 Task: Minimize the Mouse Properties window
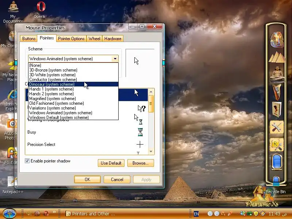click(x=133, y=27)
